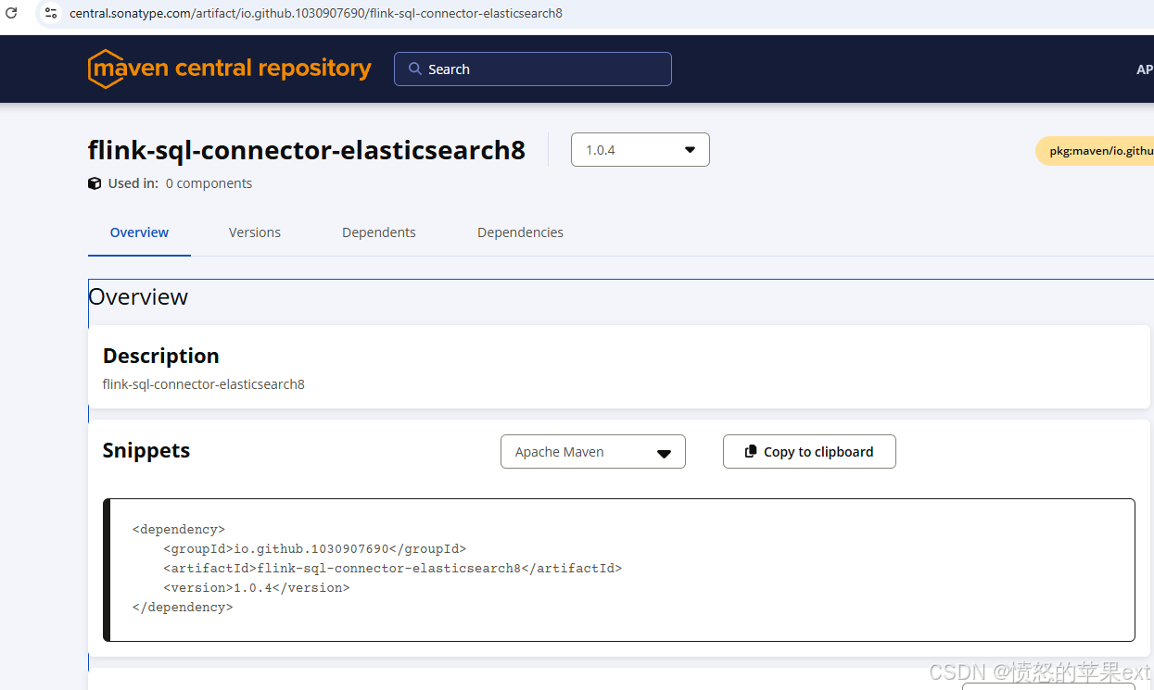Screen dimensions: 1154x690
Task: Switch to the Versions tab
Action: [255, 232]
